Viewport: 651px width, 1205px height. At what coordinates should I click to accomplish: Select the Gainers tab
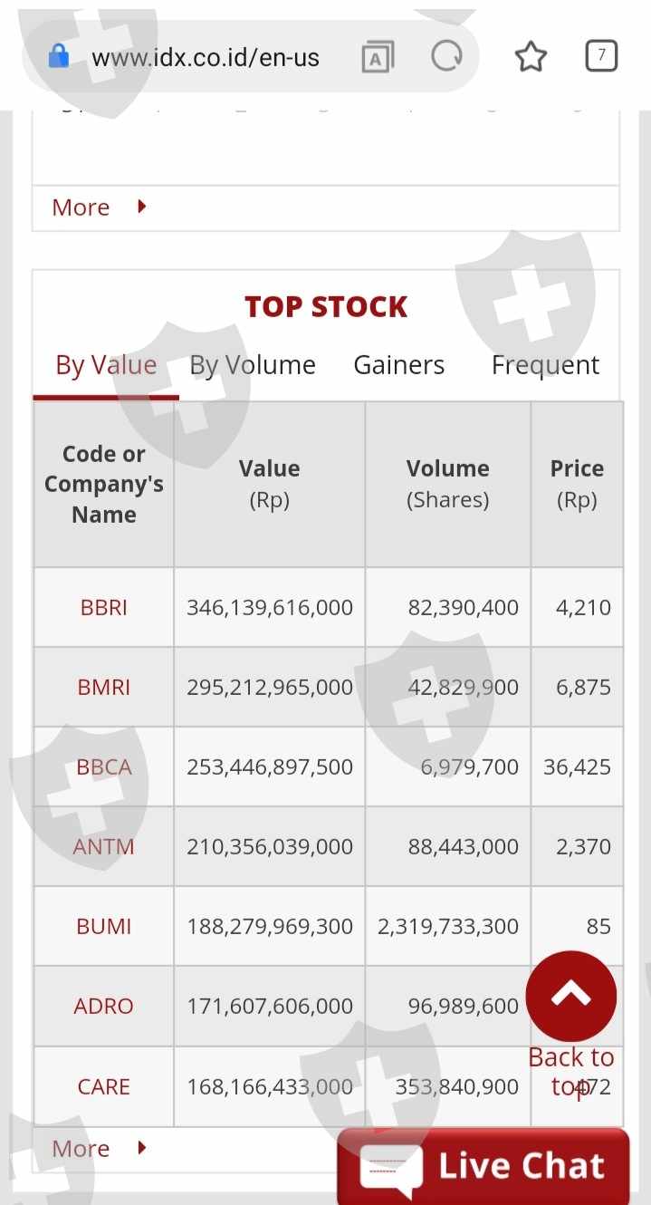(398, 365)
